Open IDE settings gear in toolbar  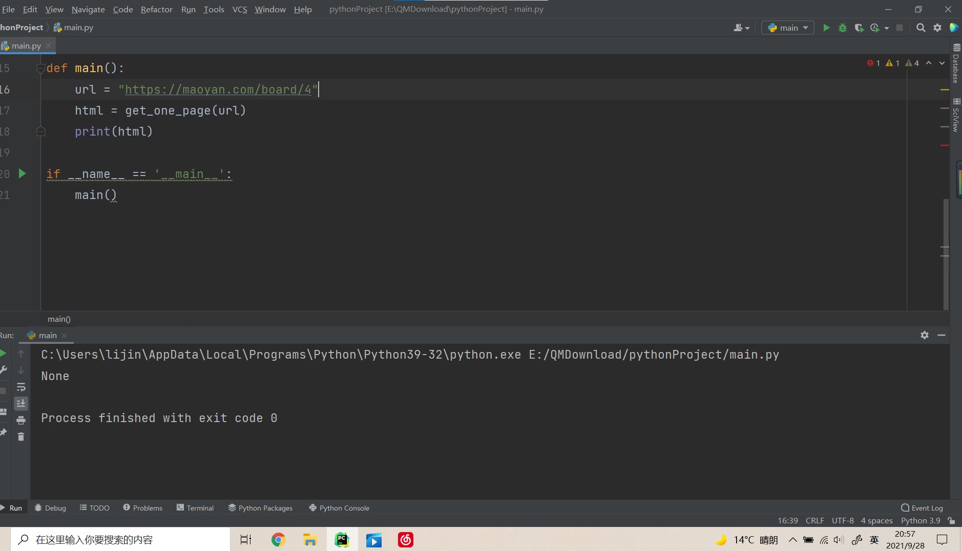point(937,28)
